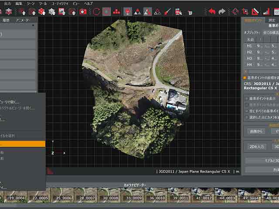Open the ヘルプ (Help) menu
This screenshot has width=279, height=209.
pos(88,3)
